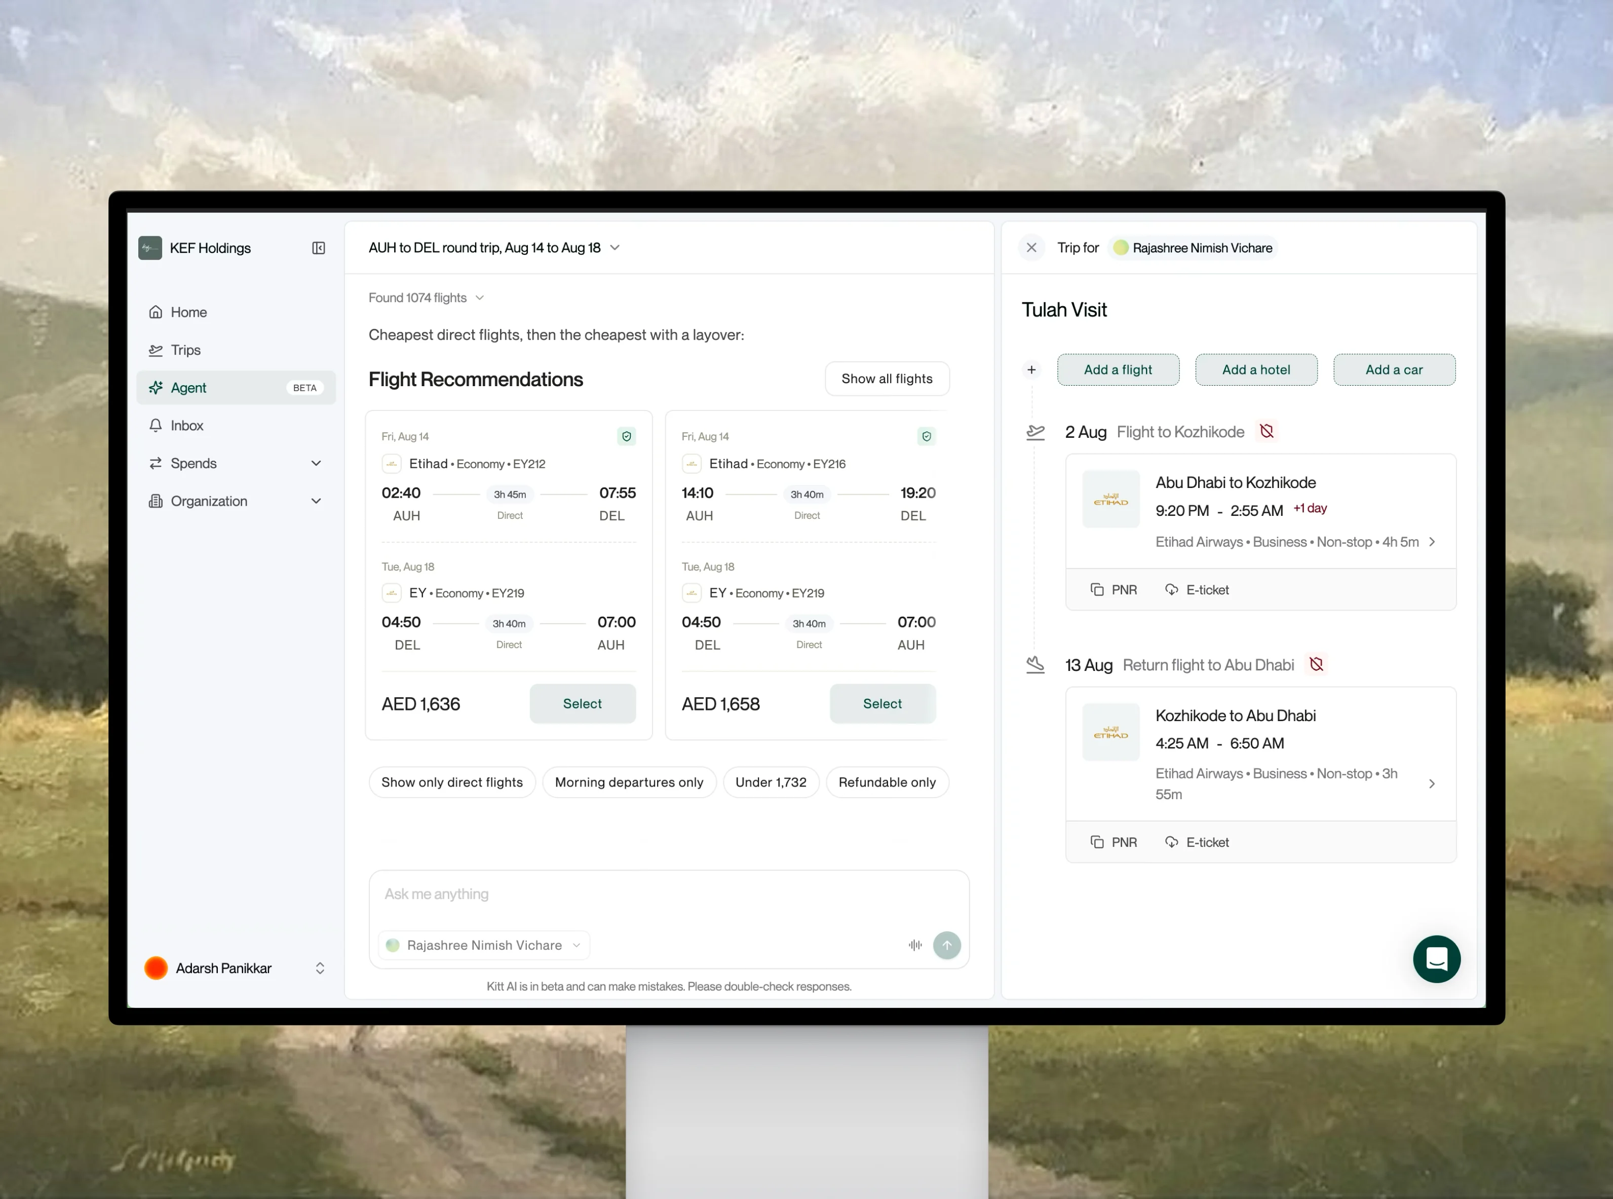The height and width of the screenshot is (1199, 1613).
Task: Click crossed shield icon for Return flight
Action: [x=1316, y=665]
